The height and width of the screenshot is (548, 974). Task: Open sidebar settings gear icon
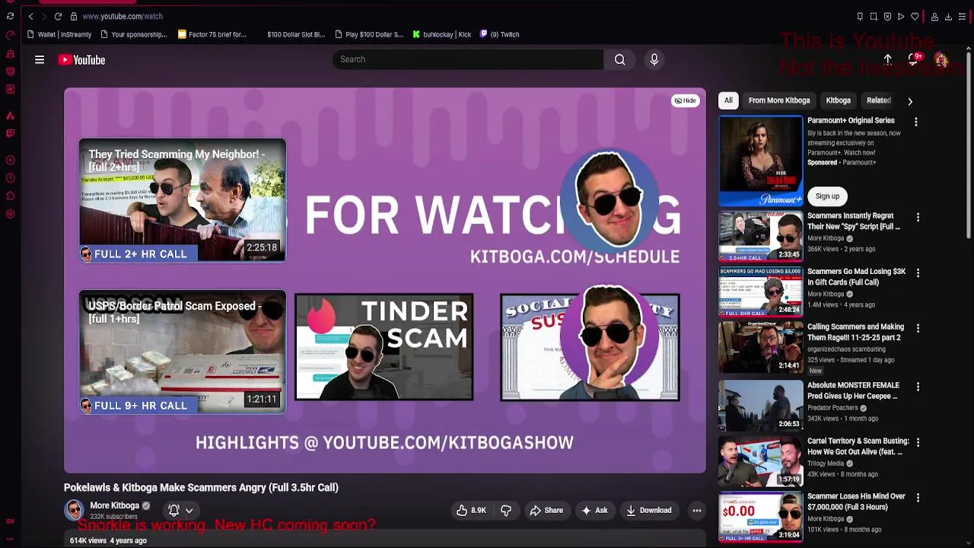click(x=10, y=214)
